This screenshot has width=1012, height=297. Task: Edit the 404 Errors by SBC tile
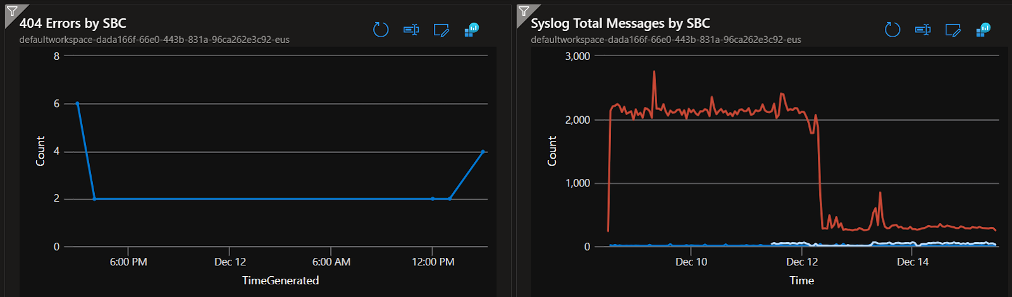coord(441,30)
